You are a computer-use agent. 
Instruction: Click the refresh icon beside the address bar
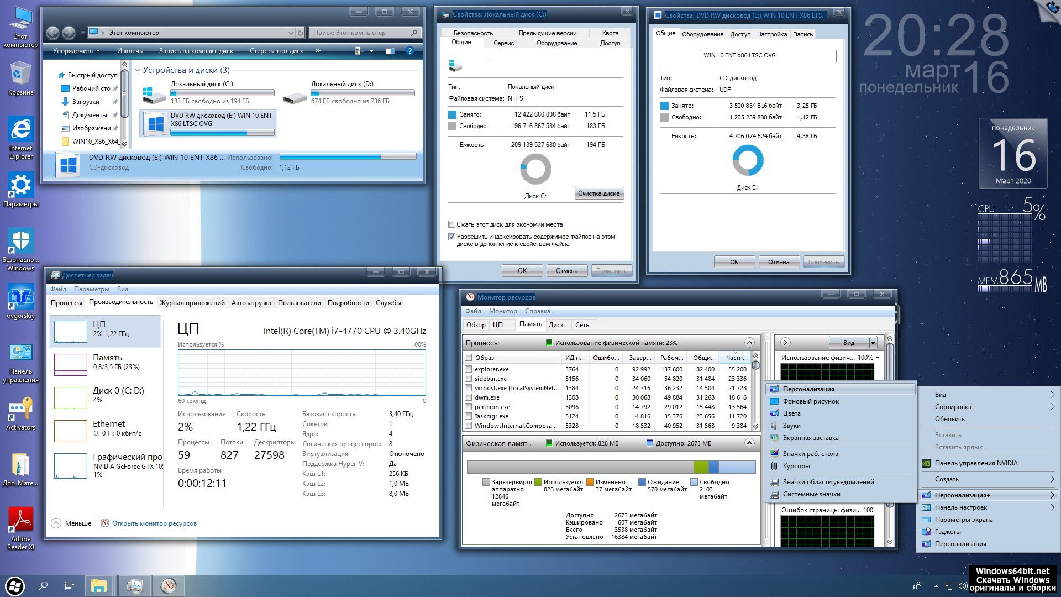[x=301, y=33]
